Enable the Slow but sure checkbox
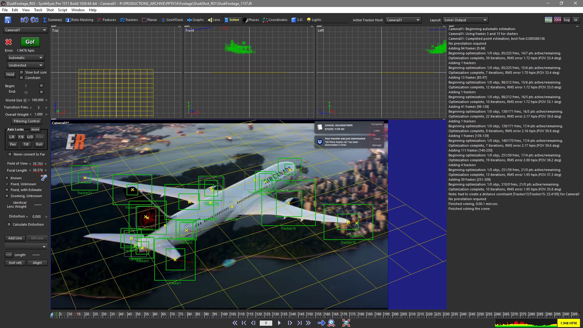 [22, 72]
